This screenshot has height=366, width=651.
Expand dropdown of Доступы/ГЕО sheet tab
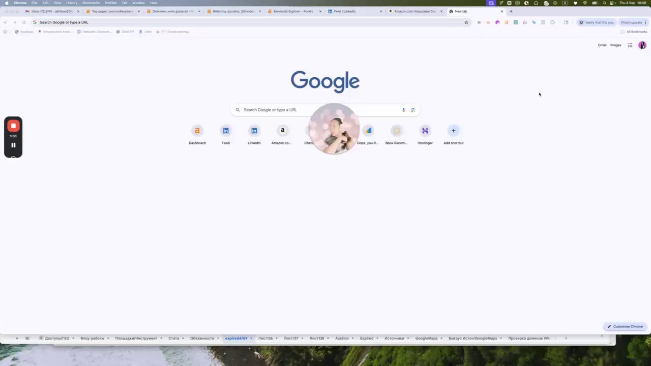coord(73,338)
